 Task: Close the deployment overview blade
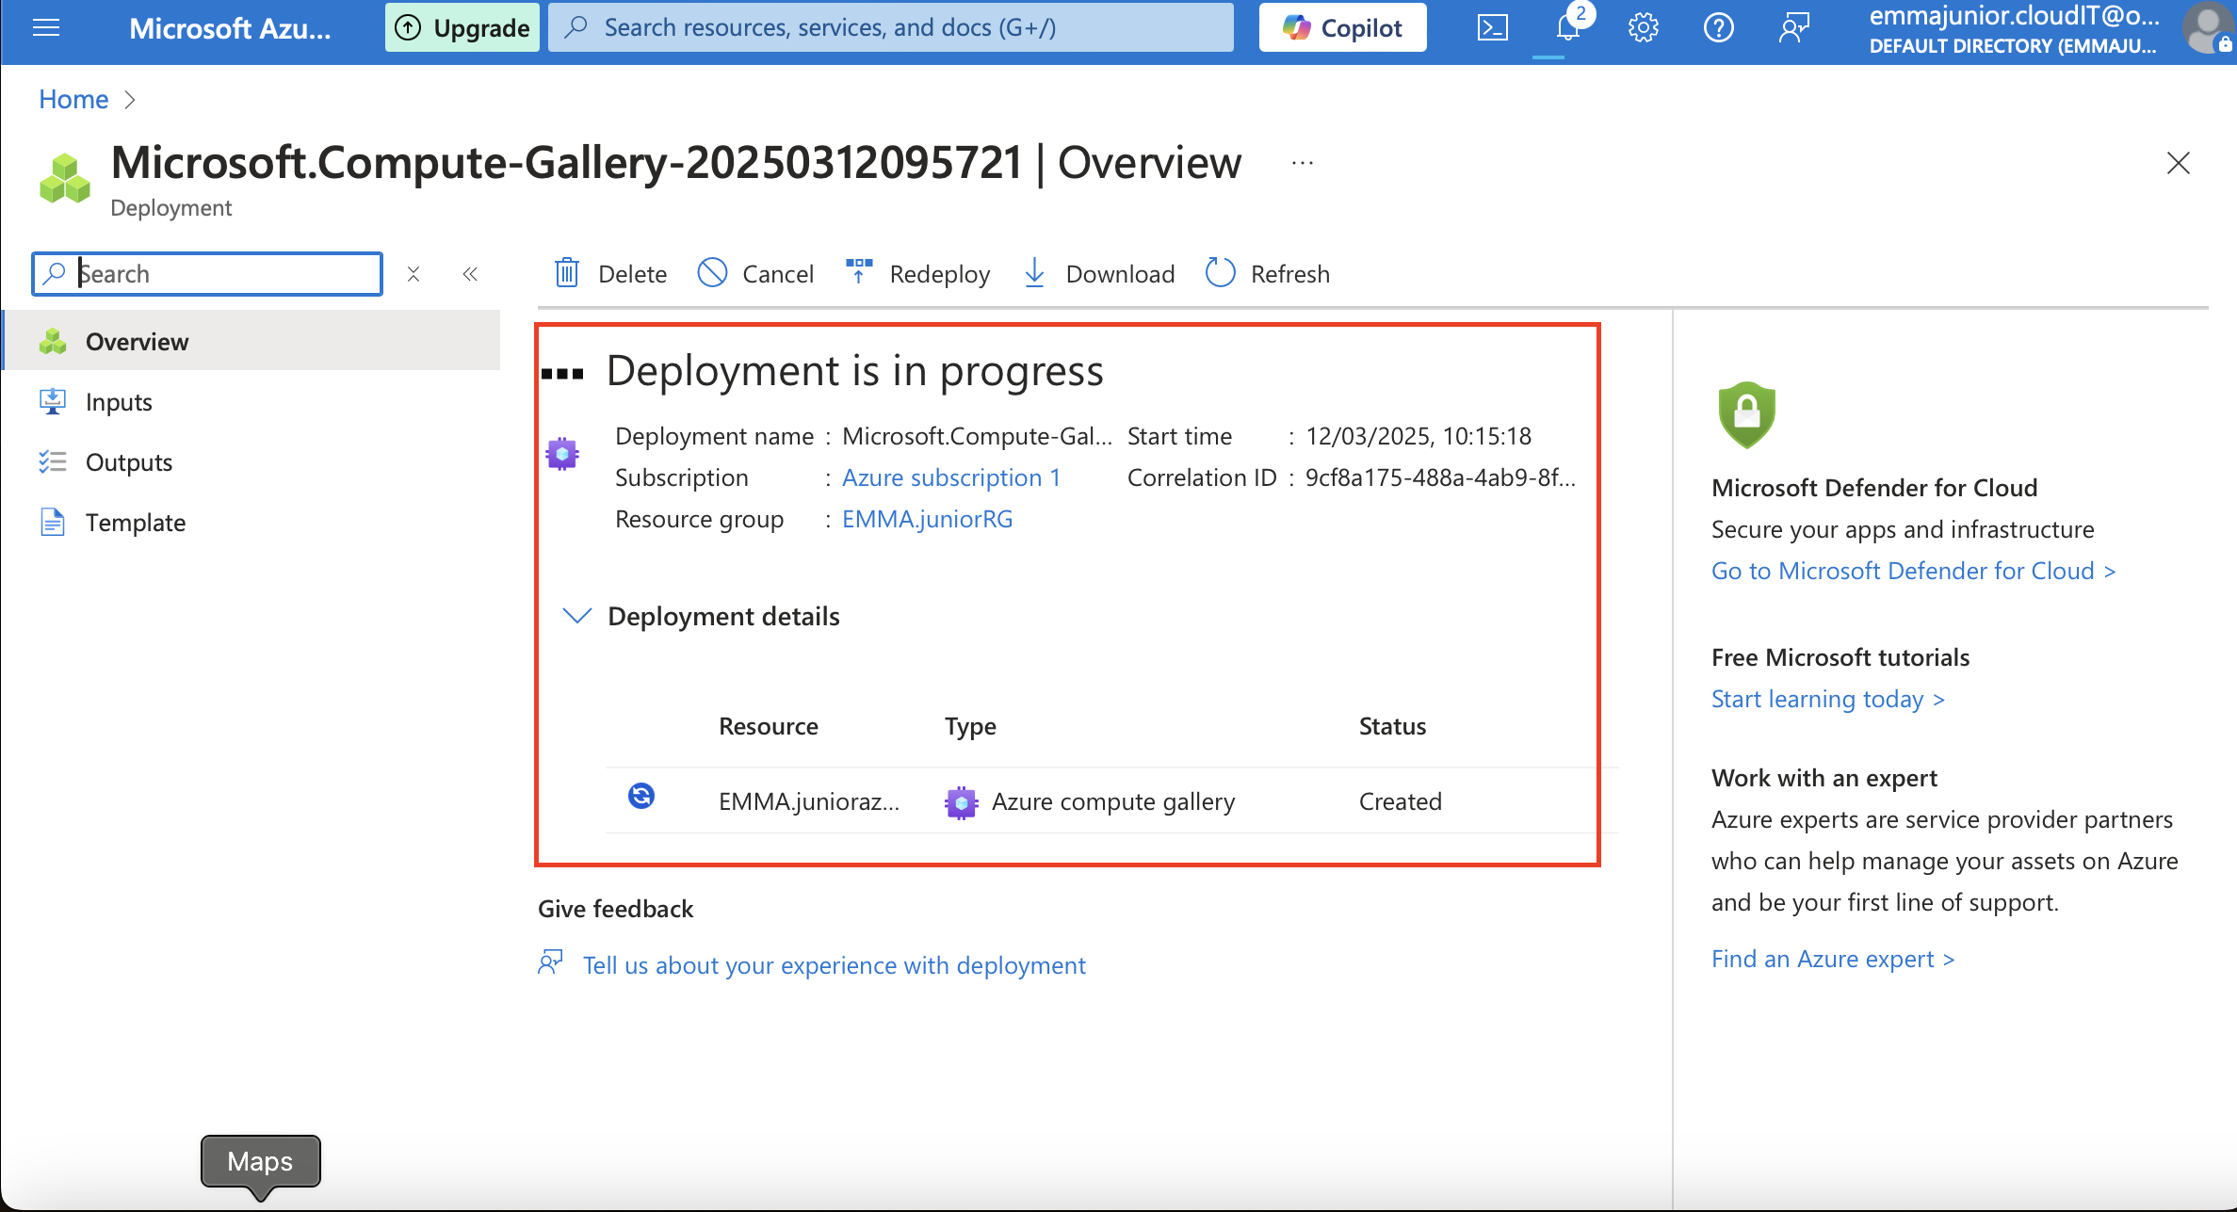(2179, 163)
